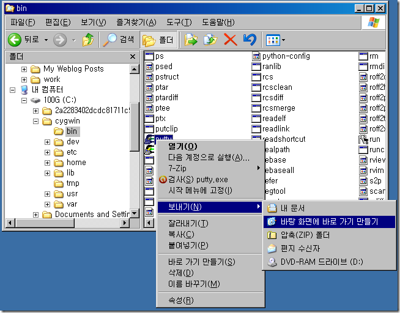Click the red X Delete icon

point(231,40)
